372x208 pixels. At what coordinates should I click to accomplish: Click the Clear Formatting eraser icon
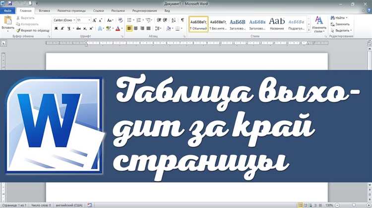(121, 20)
